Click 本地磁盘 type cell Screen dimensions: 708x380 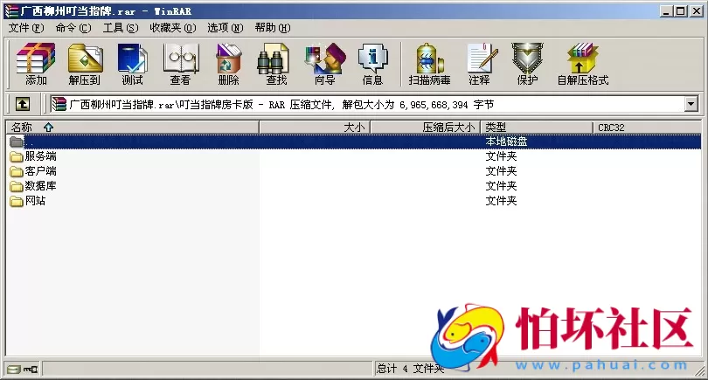[506, 142]
